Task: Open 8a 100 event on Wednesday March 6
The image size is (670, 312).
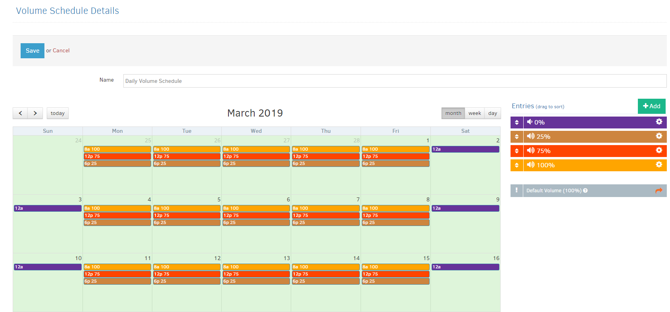Action: pyautogui.click(x=256, y=209)
